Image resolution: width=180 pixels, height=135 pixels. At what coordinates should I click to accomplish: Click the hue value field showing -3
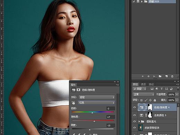[110, 109]
